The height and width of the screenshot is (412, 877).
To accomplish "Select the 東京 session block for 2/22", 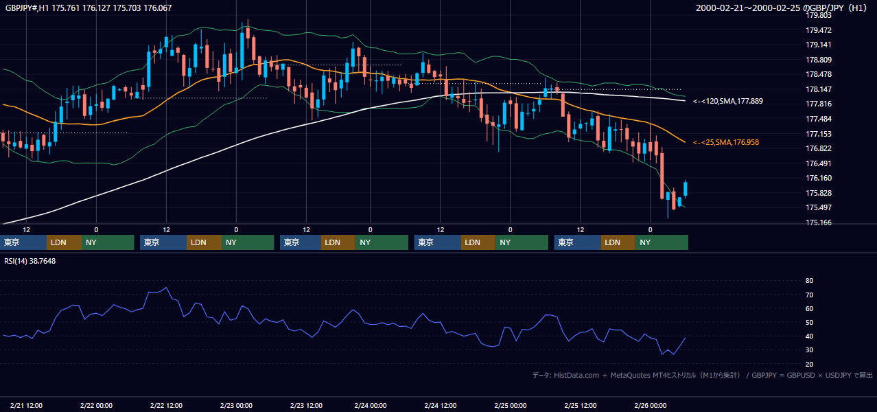I will (x=163, y=242).
